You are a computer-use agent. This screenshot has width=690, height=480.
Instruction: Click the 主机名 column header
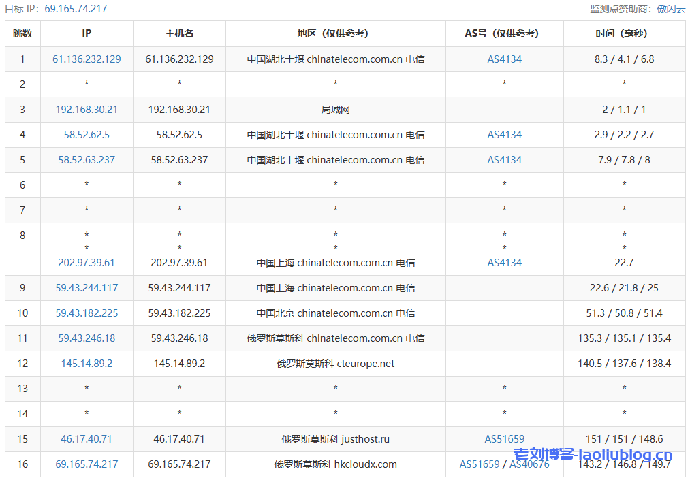(179, 33)
